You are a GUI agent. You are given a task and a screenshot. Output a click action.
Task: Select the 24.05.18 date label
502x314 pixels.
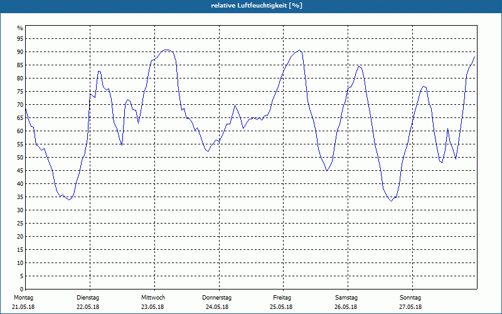pos(217,307)
